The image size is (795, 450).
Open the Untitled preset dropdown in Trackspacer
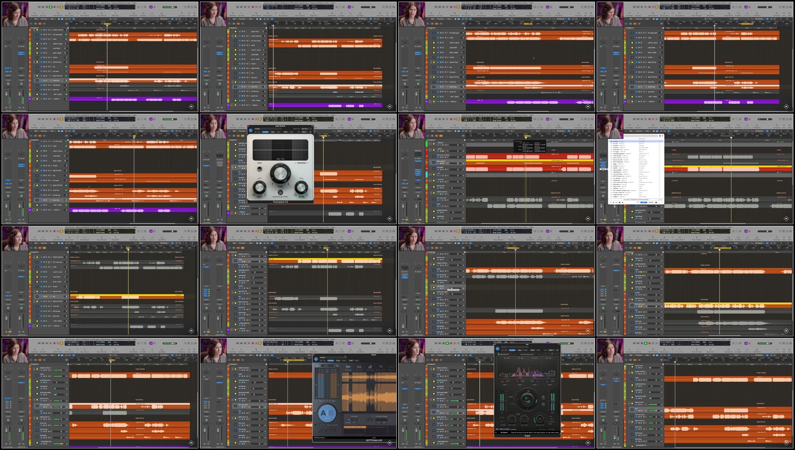pyautogui.click(x=268, y=129)
